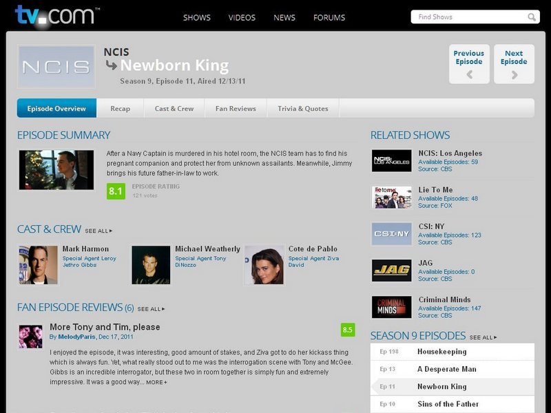Open NCIS: Los Angeles show title
Image resolution: width=551 pixels, height=413 pixels.
coord(450,153)
